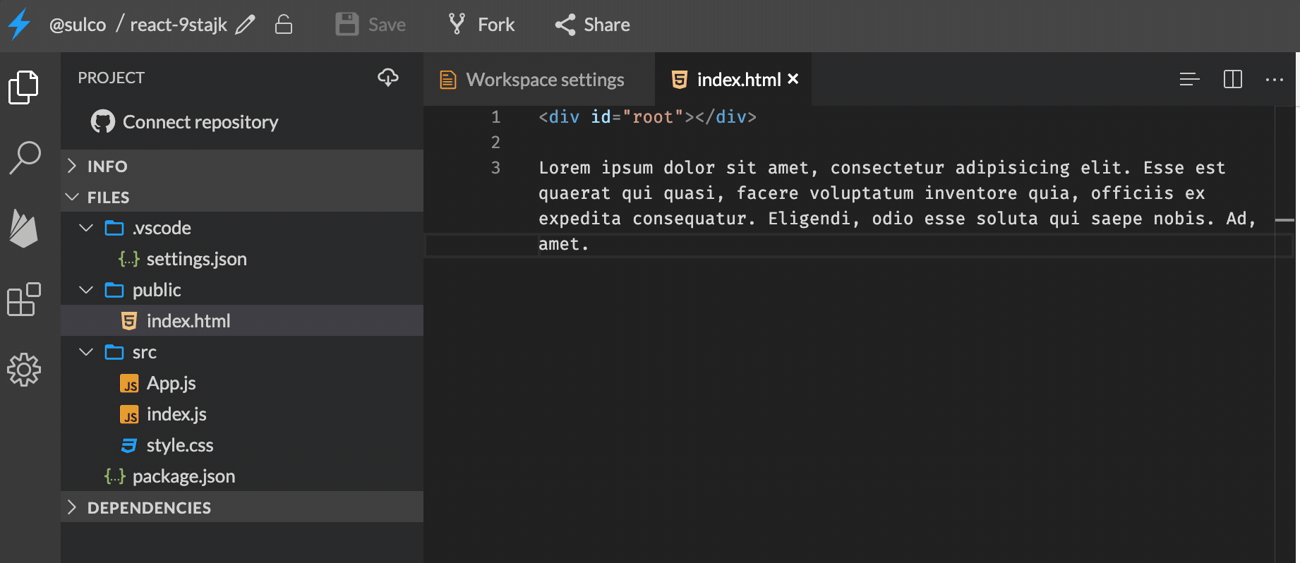Screen dimensions: 1300x563
Task: Select index.html in the file tree
Action: [x=242, y=321]
